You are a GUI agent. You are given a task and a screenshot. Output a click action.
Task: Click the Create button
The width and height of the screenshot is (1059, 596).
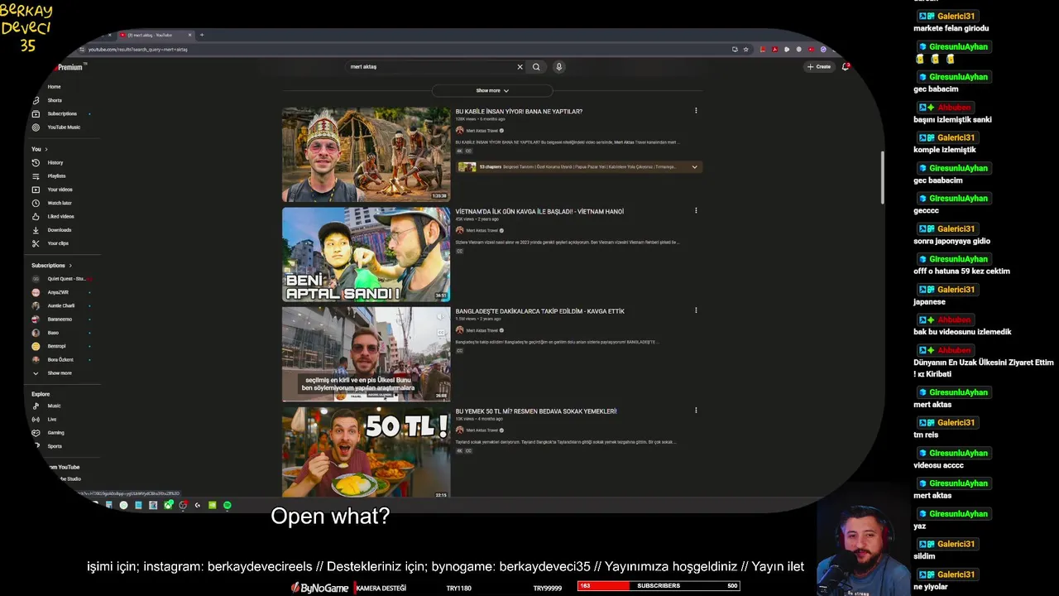click(818, 66)
